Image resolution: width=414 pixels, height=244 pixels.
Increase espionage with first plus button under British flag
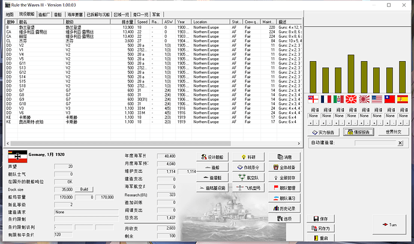(x=311, y=123)
